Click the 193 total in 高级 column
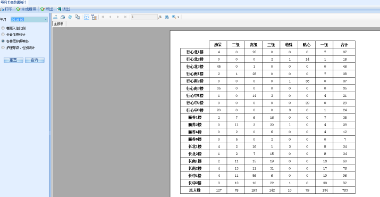Screen dimensions: 380x197 (x=254, y=190)
